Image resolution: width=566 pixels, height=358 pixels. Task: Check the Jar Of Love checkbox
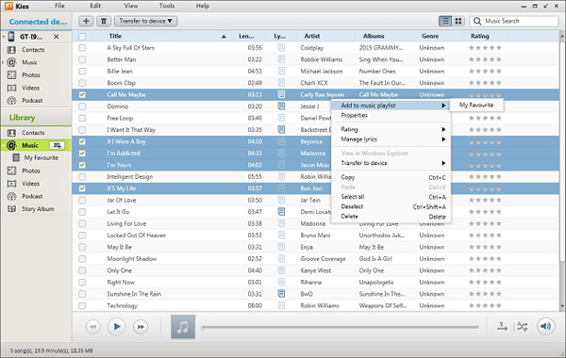82,200
